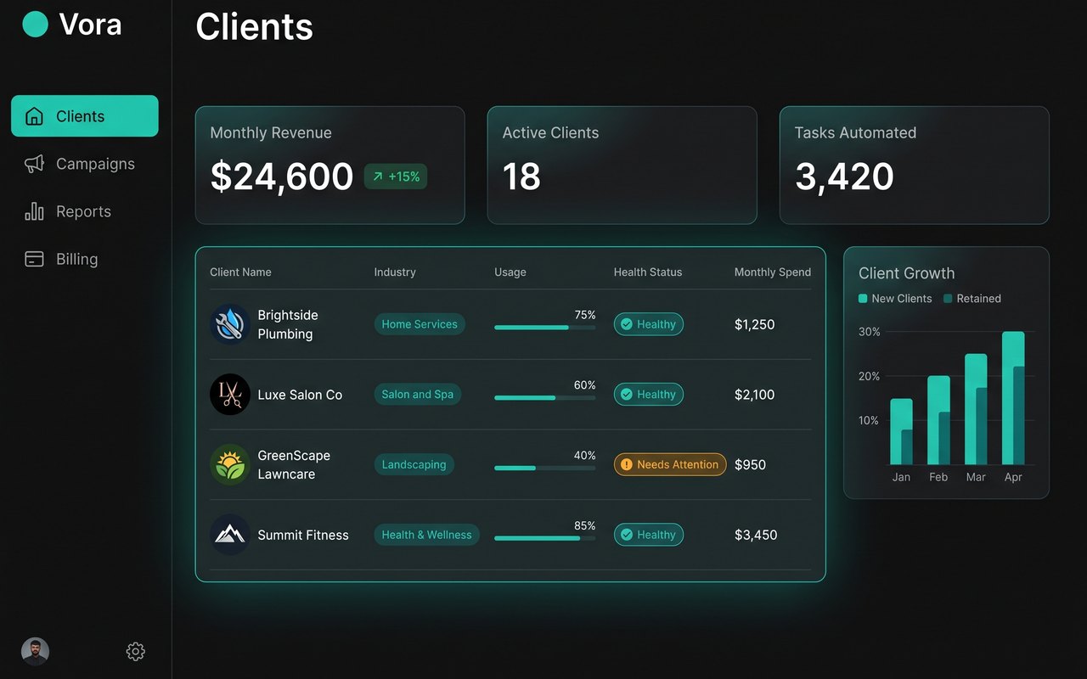Screen dimensions: 1087x679
Task: Click Summit Fitness's 85% usage bar
Action: 544,538
